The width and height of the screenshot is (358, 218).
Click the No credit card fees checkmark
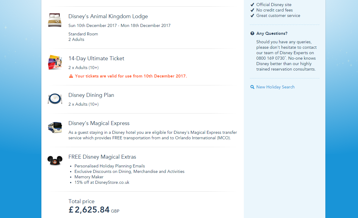tap(252, 10)
